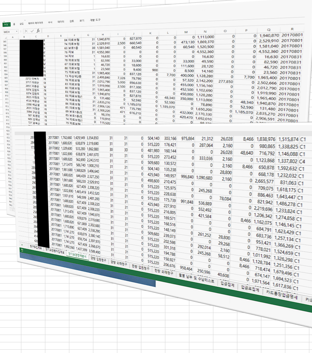Open the 개발 도구 ribbon tab
312x353 pixels.
(x=95, y=20)
